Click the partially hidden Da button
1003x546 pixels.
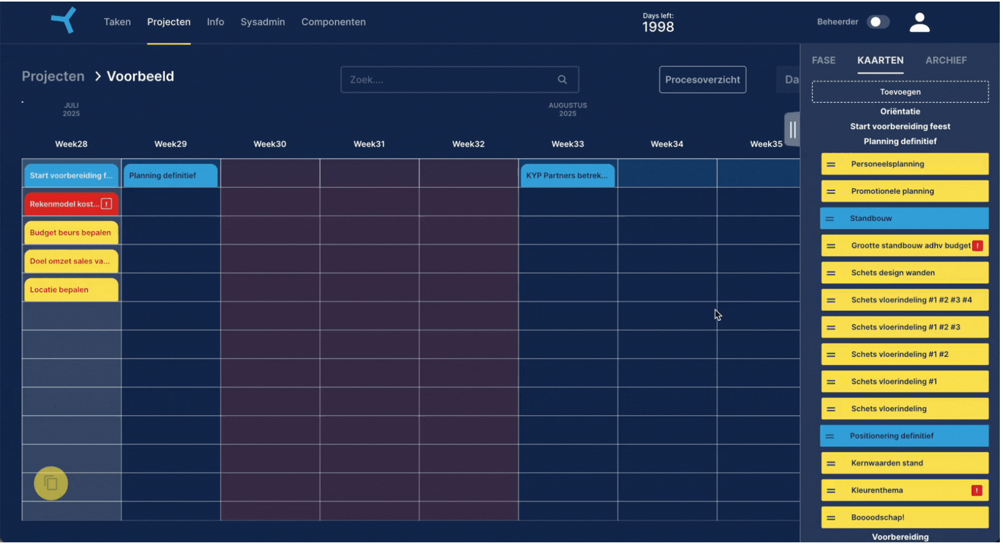[x=788, y=79]
